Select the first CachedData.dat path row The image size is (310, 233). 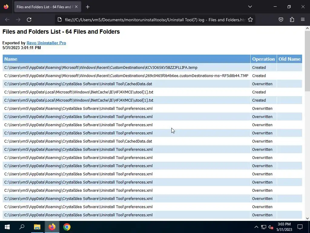[x=127, y=84]
